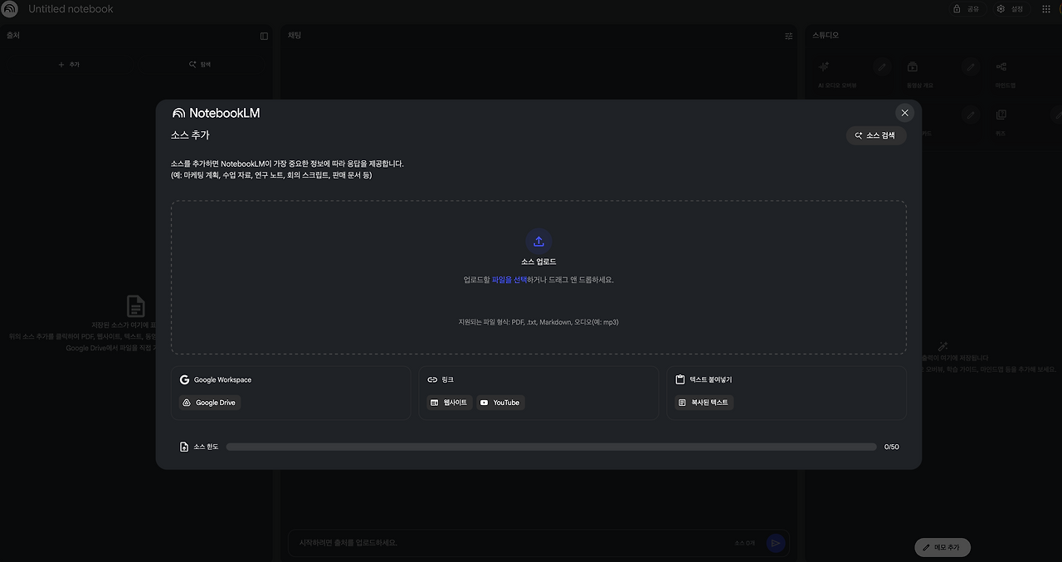This screenshot has height=562, width=1062.
Task: Click the 탐색 discover button
Action: pyautogui.click(x=200, y=64)
